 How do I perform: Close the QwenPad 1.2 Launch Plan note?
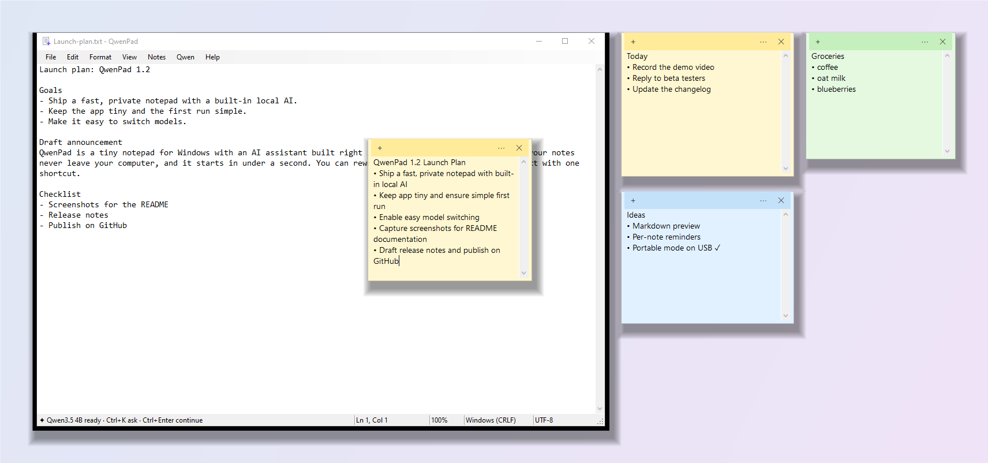pyautogui.click(x=519, y=148)
